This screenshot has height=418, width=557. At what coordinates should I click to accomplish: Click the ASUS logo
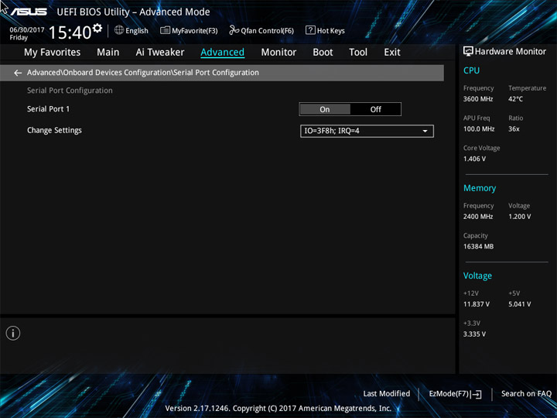pos(29,12)
